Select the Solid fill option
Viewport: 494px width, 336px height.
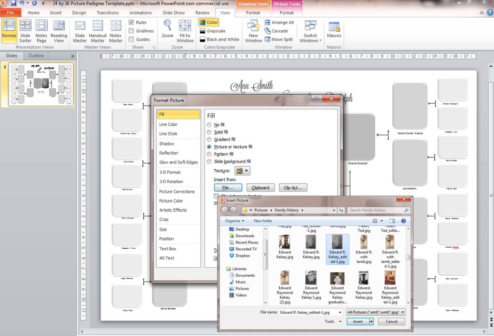point(209,132)
